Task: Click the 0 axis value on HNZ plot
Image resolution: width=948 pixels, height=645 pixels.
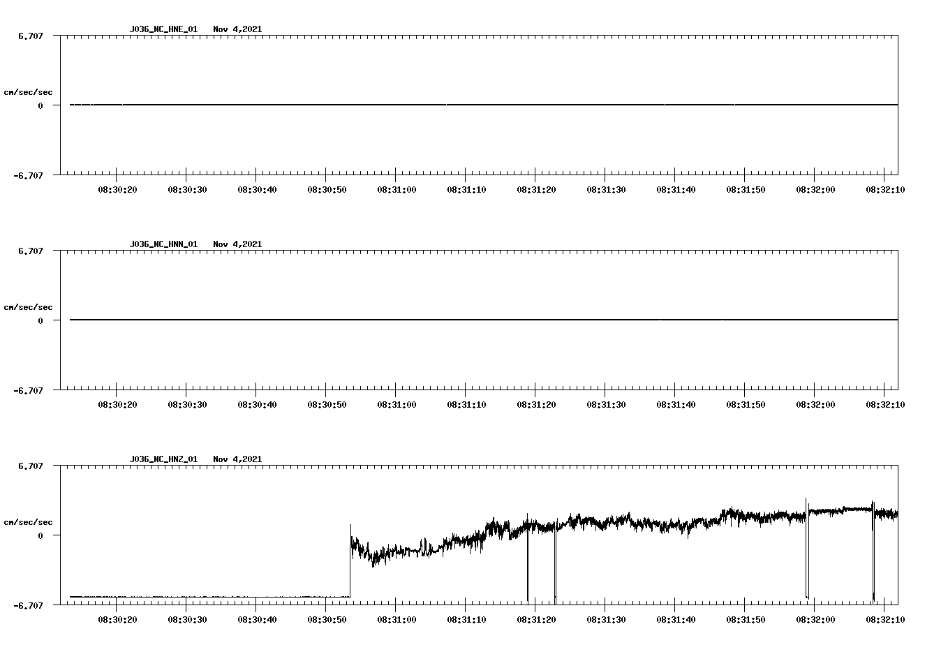Action: click(x=40, y=535)
